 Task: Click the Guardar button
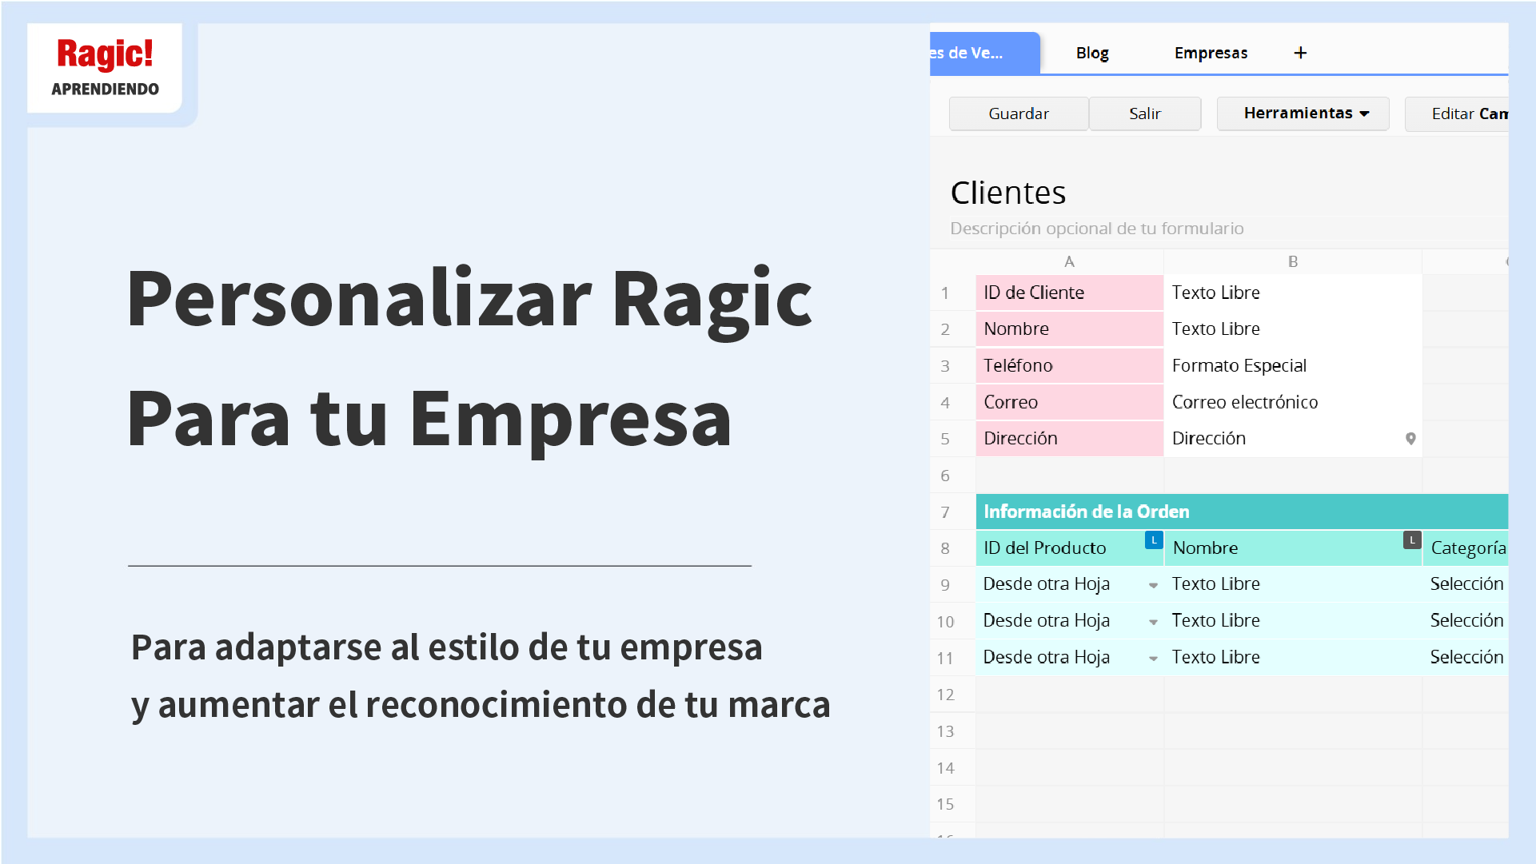[1018, 113]
